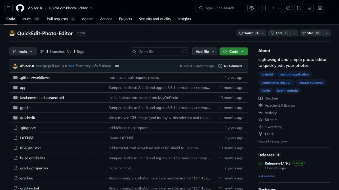Viewport: 339px width, 190px height.
Task: Open the build.gradle.kts file
Action: tap(33, 158)
